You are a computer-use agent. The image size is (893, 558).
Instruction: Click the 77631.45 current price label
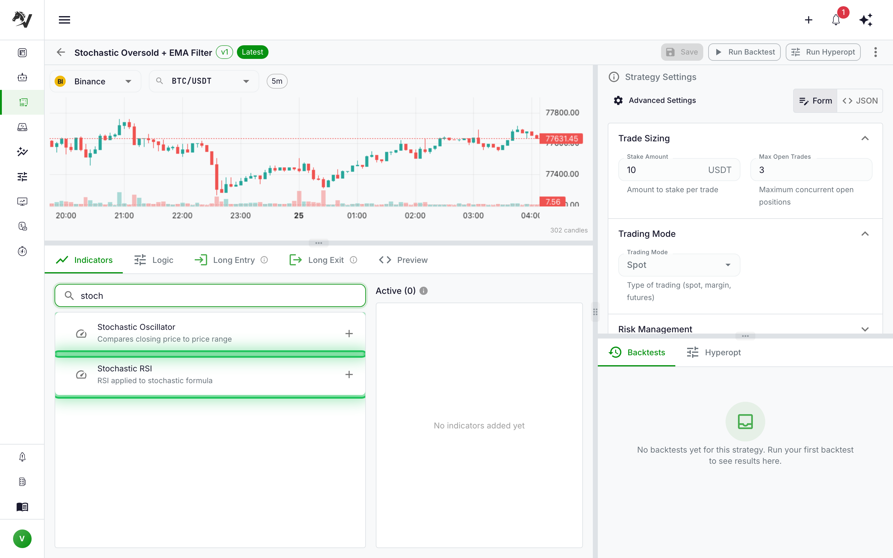(561, 138)
